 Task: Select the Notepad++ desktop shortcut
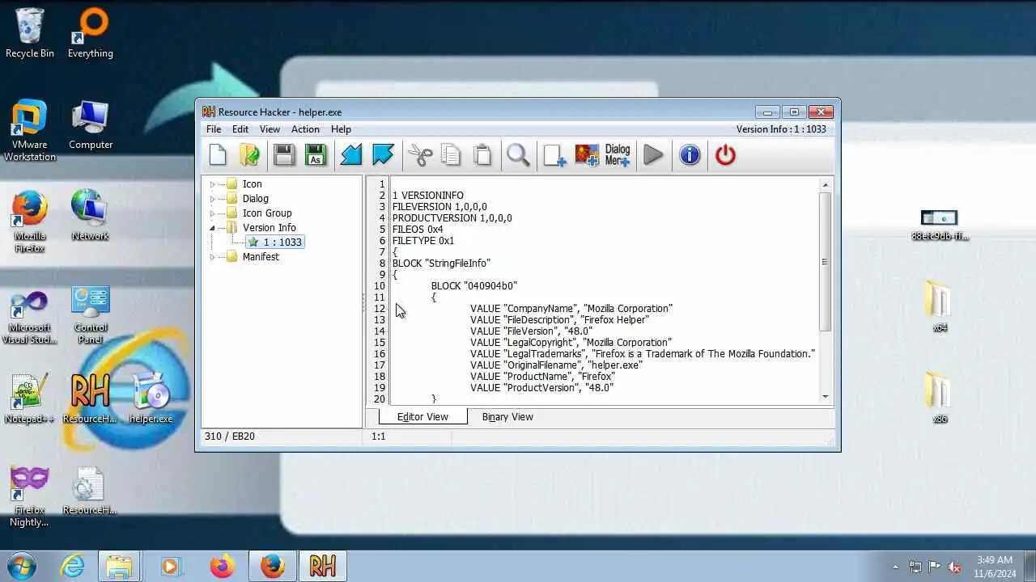[30, 399]
